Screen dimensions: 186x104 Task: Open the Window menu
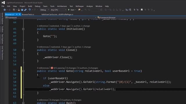(x=99, y=6)
